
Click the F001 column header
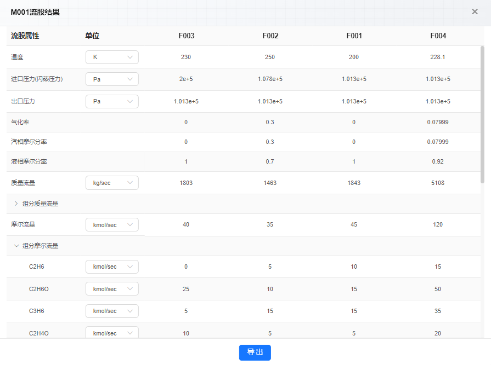click(354, 36)
